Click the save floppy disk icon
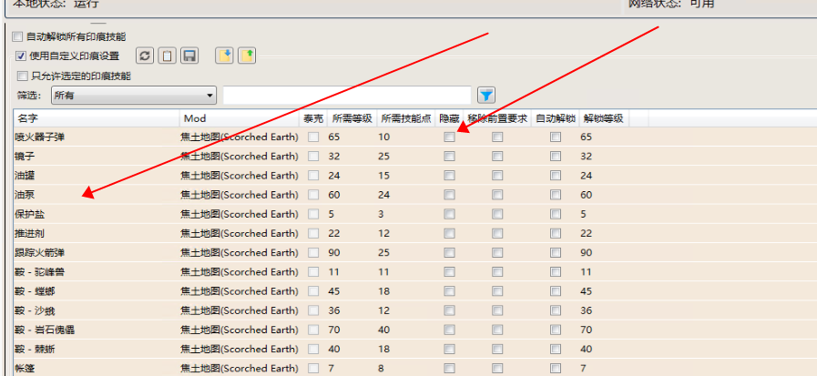The width and height of the screenshot is (817, 376). [189, 56]
